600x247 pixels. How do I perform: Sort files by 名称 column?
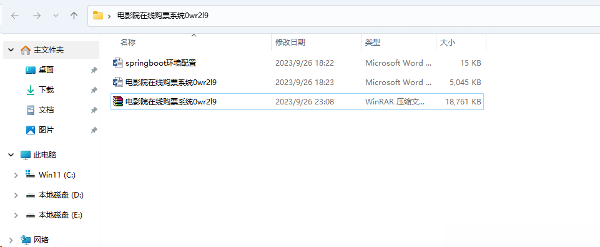point(128,42)
